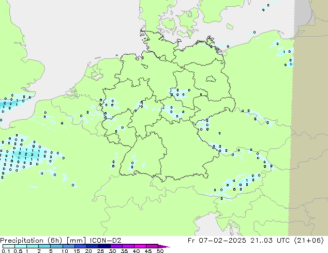
Task: Click the 35–40 mm legend color box
Action: click(128, 246)
